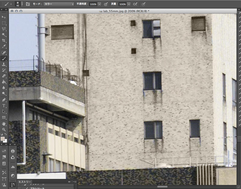
Task: Enable airbrush mode next to flow
Action: 135,4
